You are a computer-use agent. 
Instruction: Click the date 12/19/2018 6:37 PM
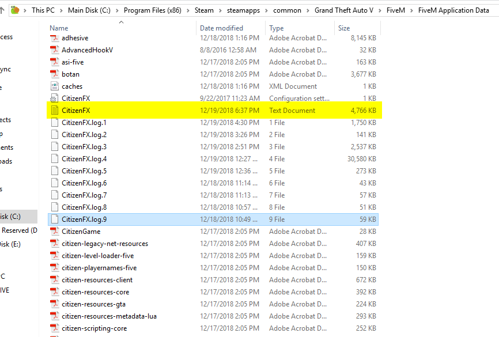[x=229, y=111]
